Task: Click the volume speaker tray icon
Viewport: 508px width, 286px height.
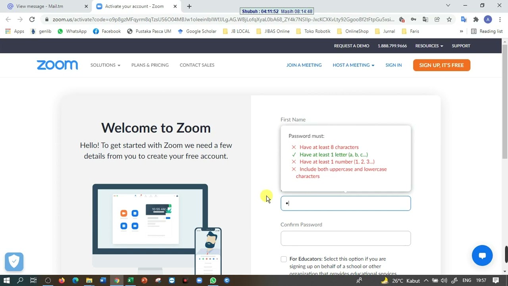Action: (x=444, y=280)
